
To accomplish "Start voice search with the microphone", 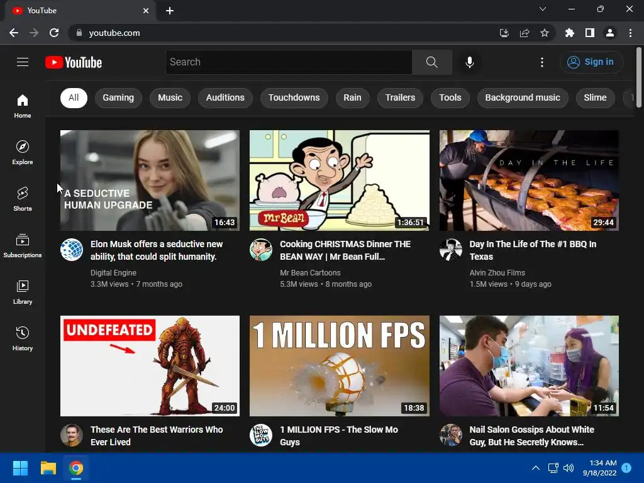I will (x=469, y=62).
